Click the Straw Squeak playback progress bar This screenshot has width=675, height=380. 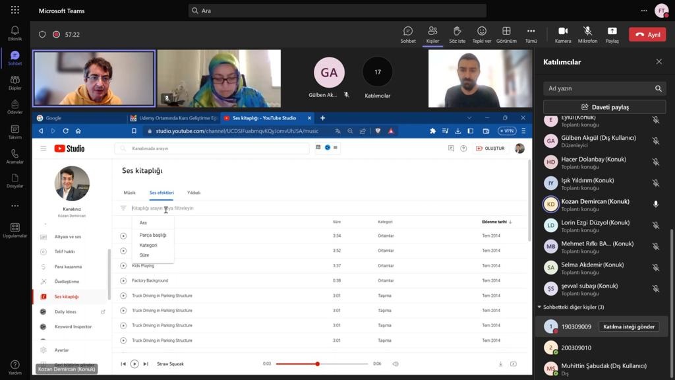tap(322, 364)
